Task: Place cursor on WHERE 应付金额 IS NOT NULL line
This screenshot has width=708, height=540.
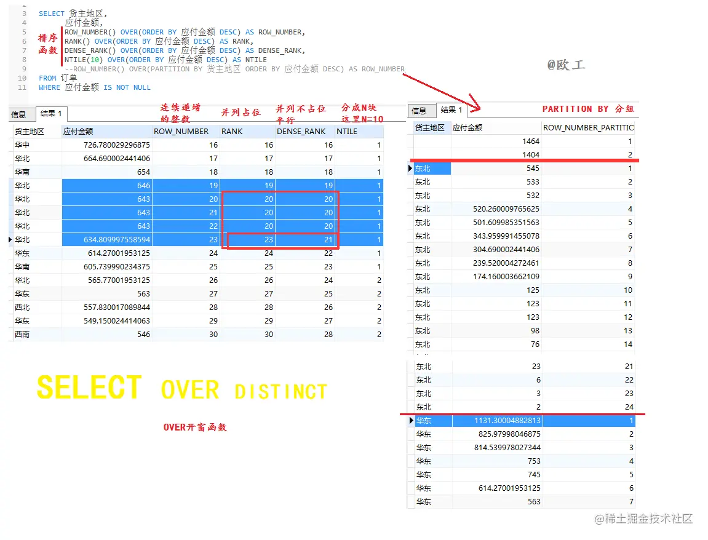Action: [95, 87]
